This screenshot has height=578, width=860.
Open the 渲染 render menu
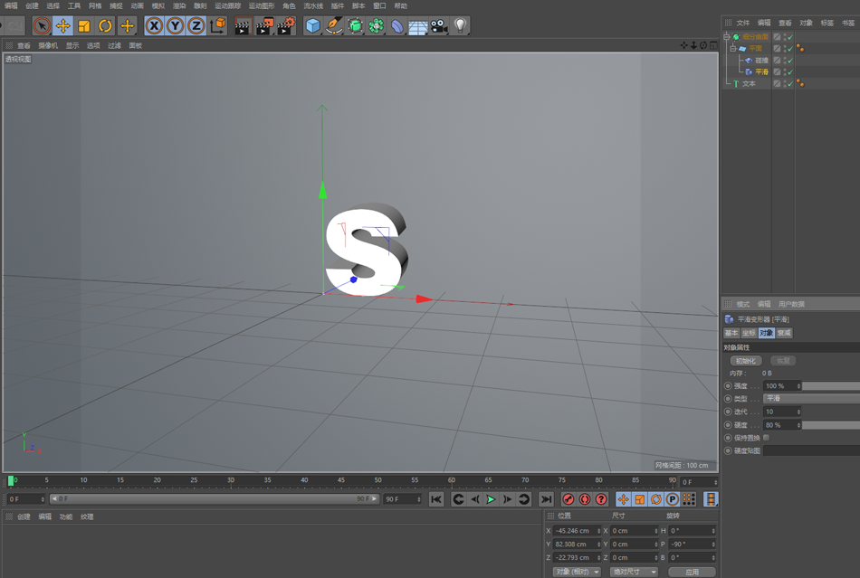click(x=179, y=5)
